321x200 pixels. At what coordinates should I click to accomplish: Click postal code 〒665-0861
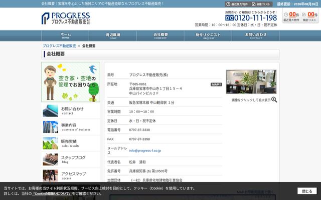point(138,84)
